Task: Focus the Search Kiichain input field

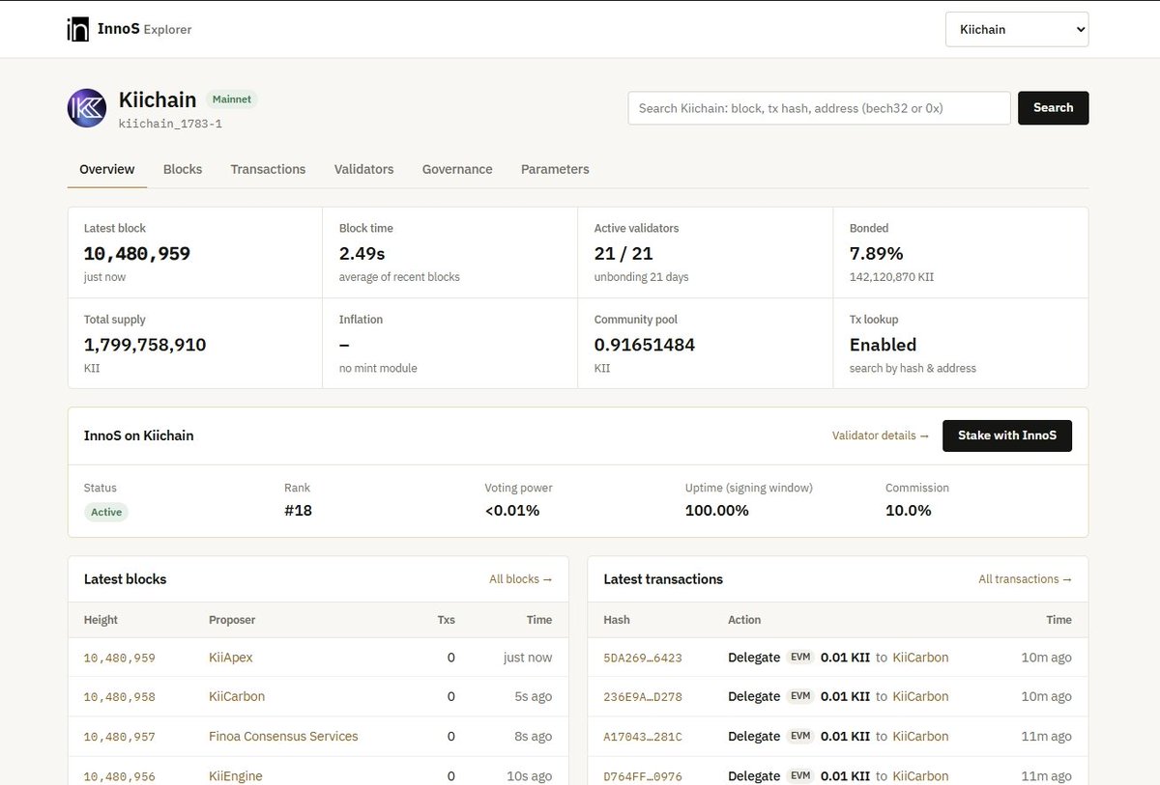Action: click(x=819, y=108)
